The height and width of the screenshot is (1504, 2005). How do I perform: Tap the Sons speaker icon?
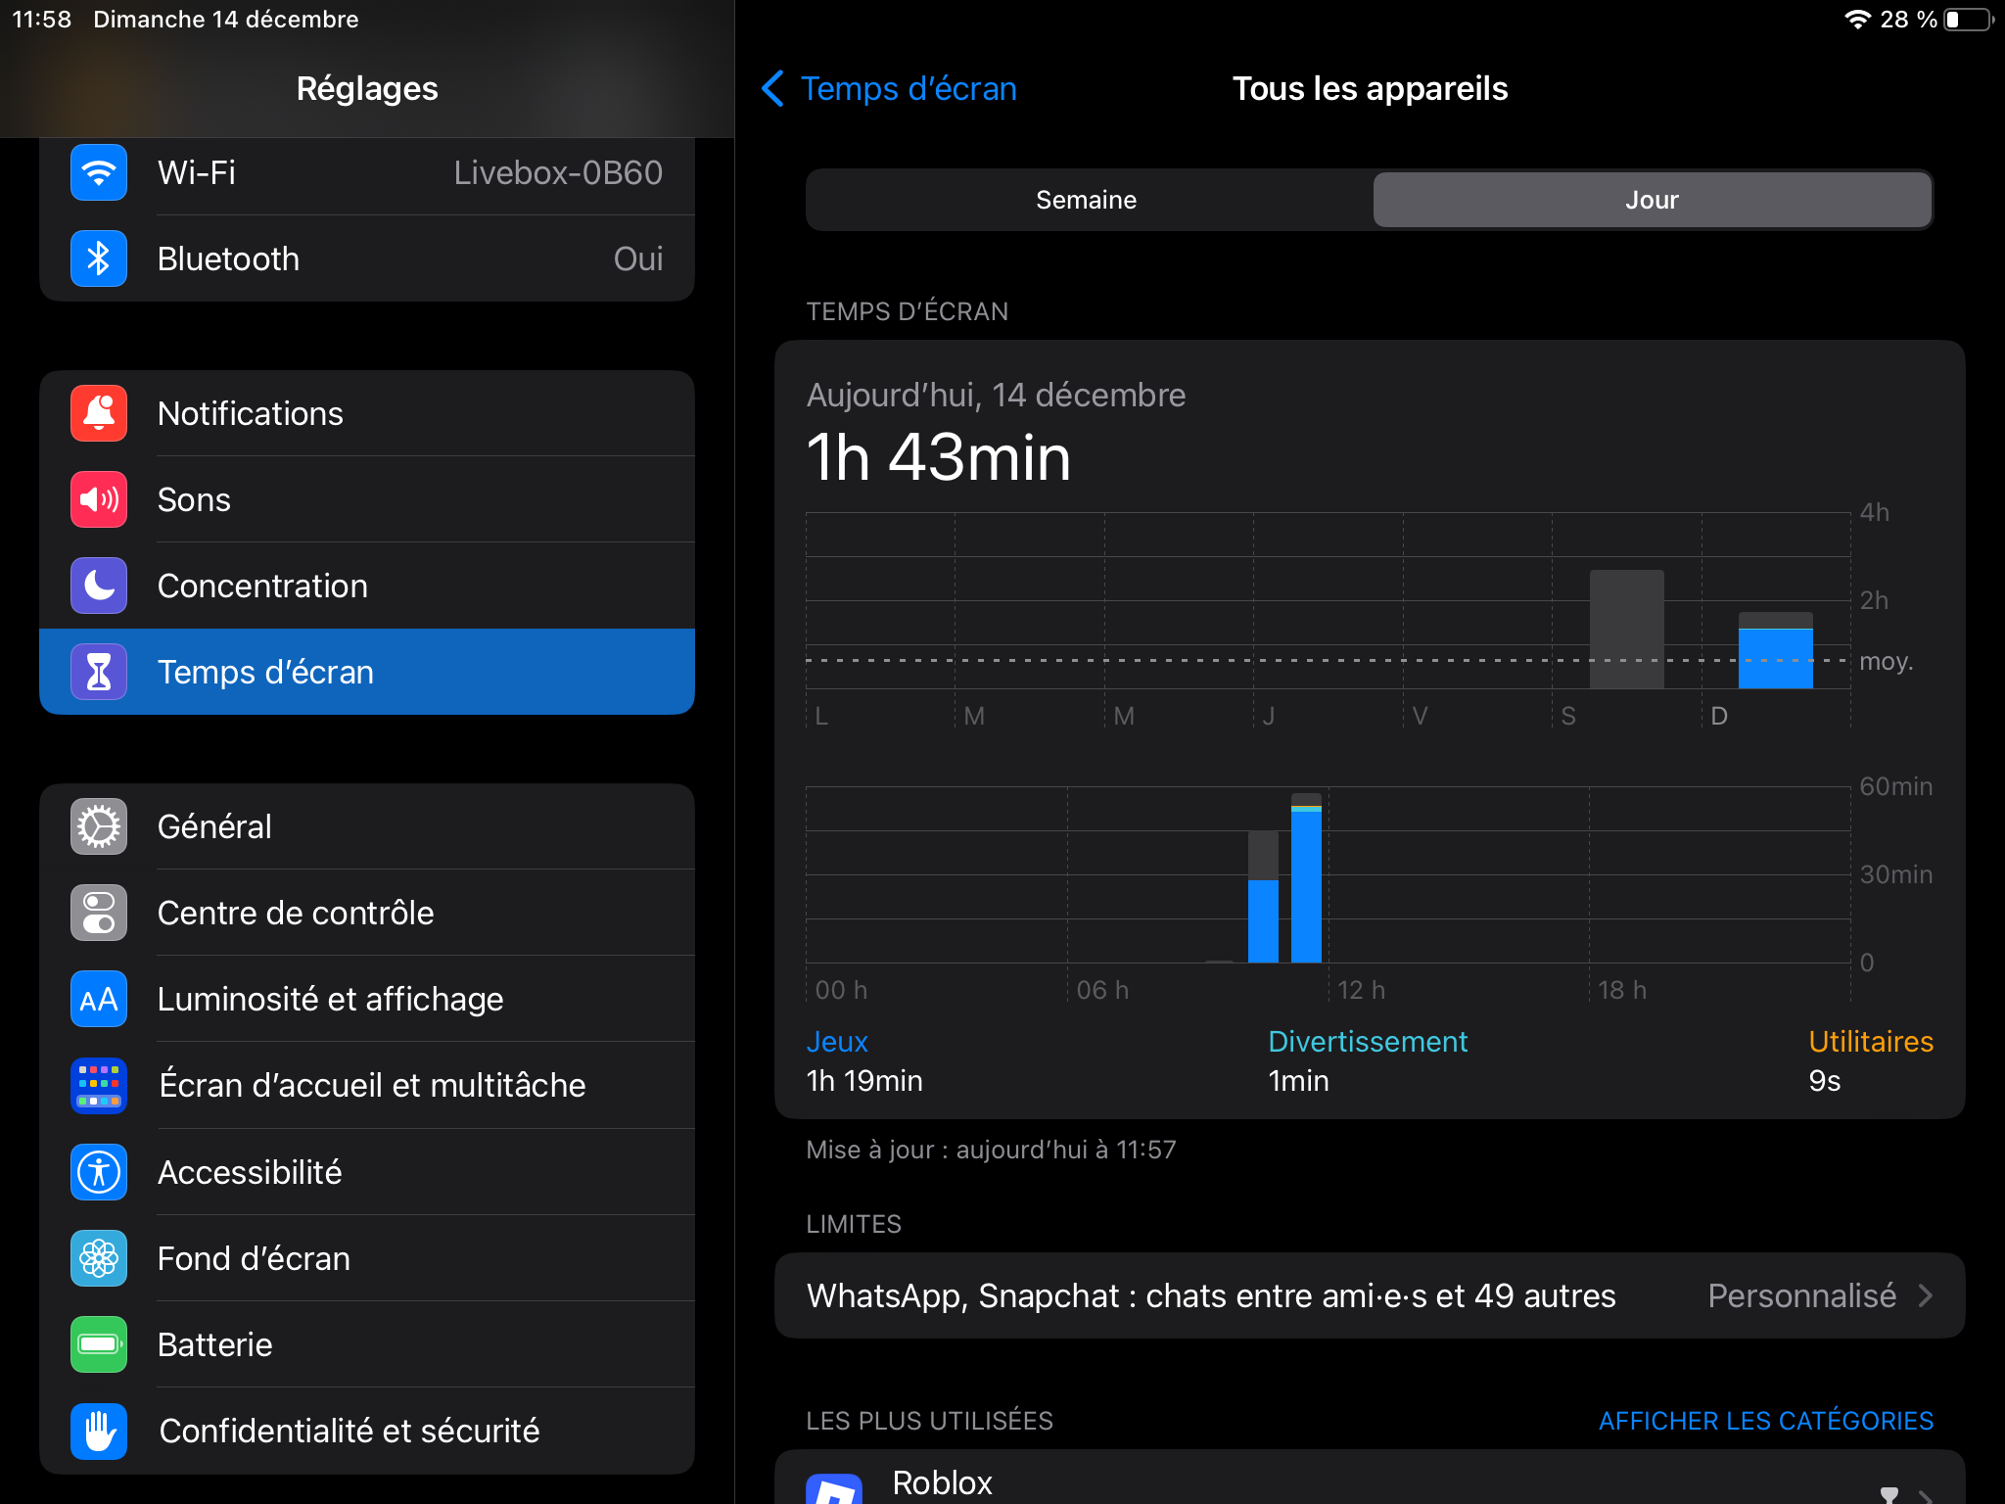pyautogui.click(x=99, y=500)
